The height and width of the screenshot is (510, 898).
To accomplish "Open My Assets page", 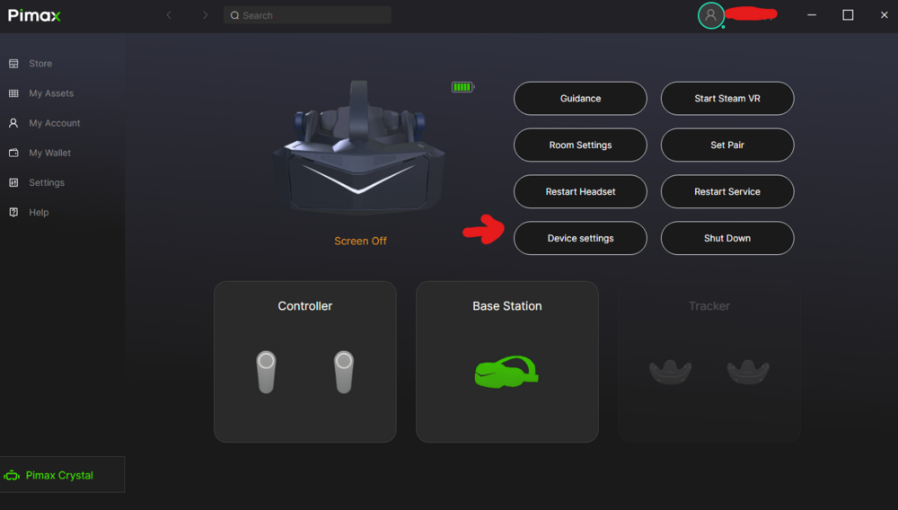I will click(x=51, y=93).
